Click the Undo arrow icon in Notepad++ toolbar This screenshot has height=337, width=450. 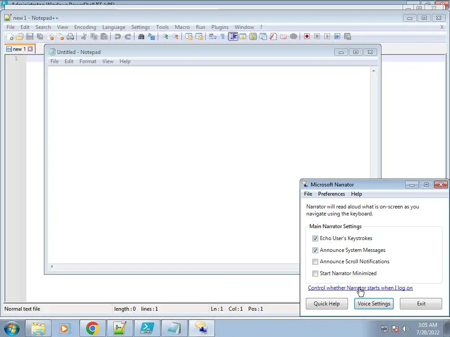117,36
